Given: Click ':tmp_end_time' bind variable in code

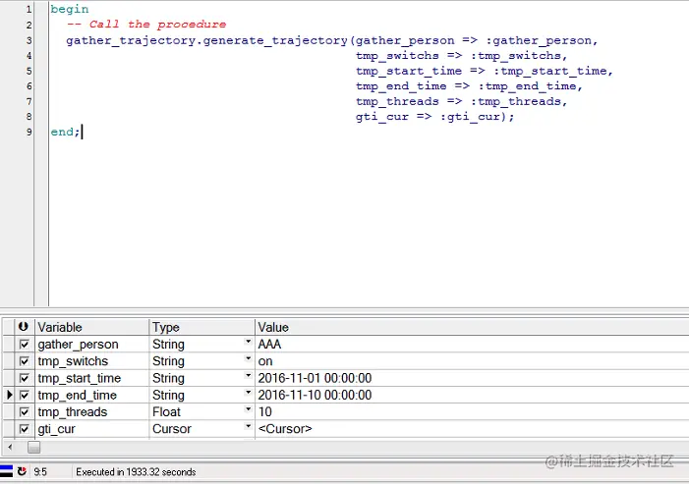Looking at the screenshot, I should [x=530, y=86].
